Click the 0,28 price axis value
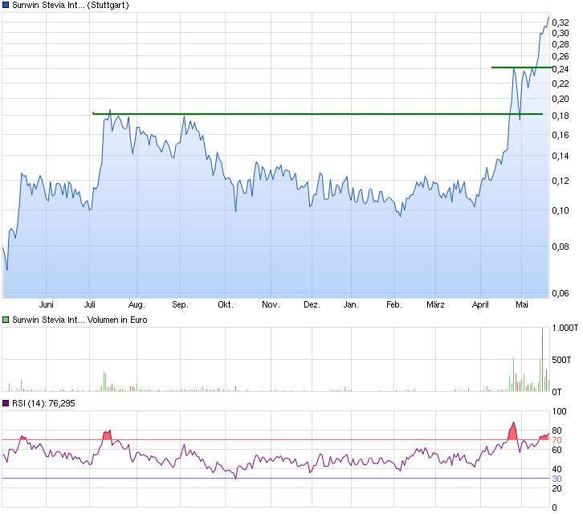The width and height of the screenshot is (583, 514). tap(561, 44)
